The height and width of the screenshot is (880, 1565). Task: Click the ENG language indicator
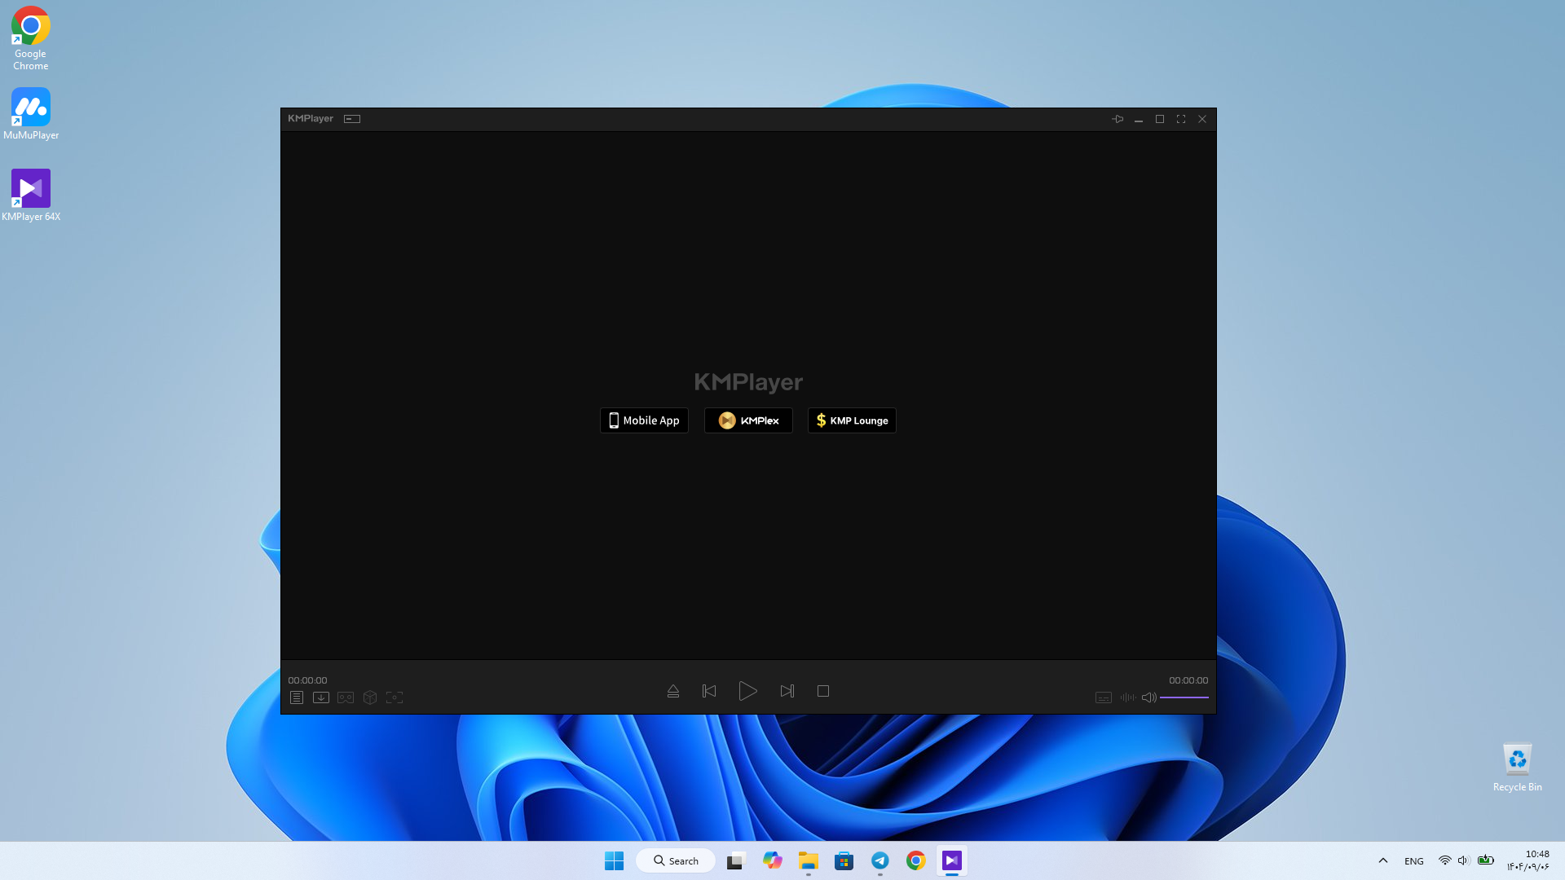pyautogui.click(x=1414, y=861)
